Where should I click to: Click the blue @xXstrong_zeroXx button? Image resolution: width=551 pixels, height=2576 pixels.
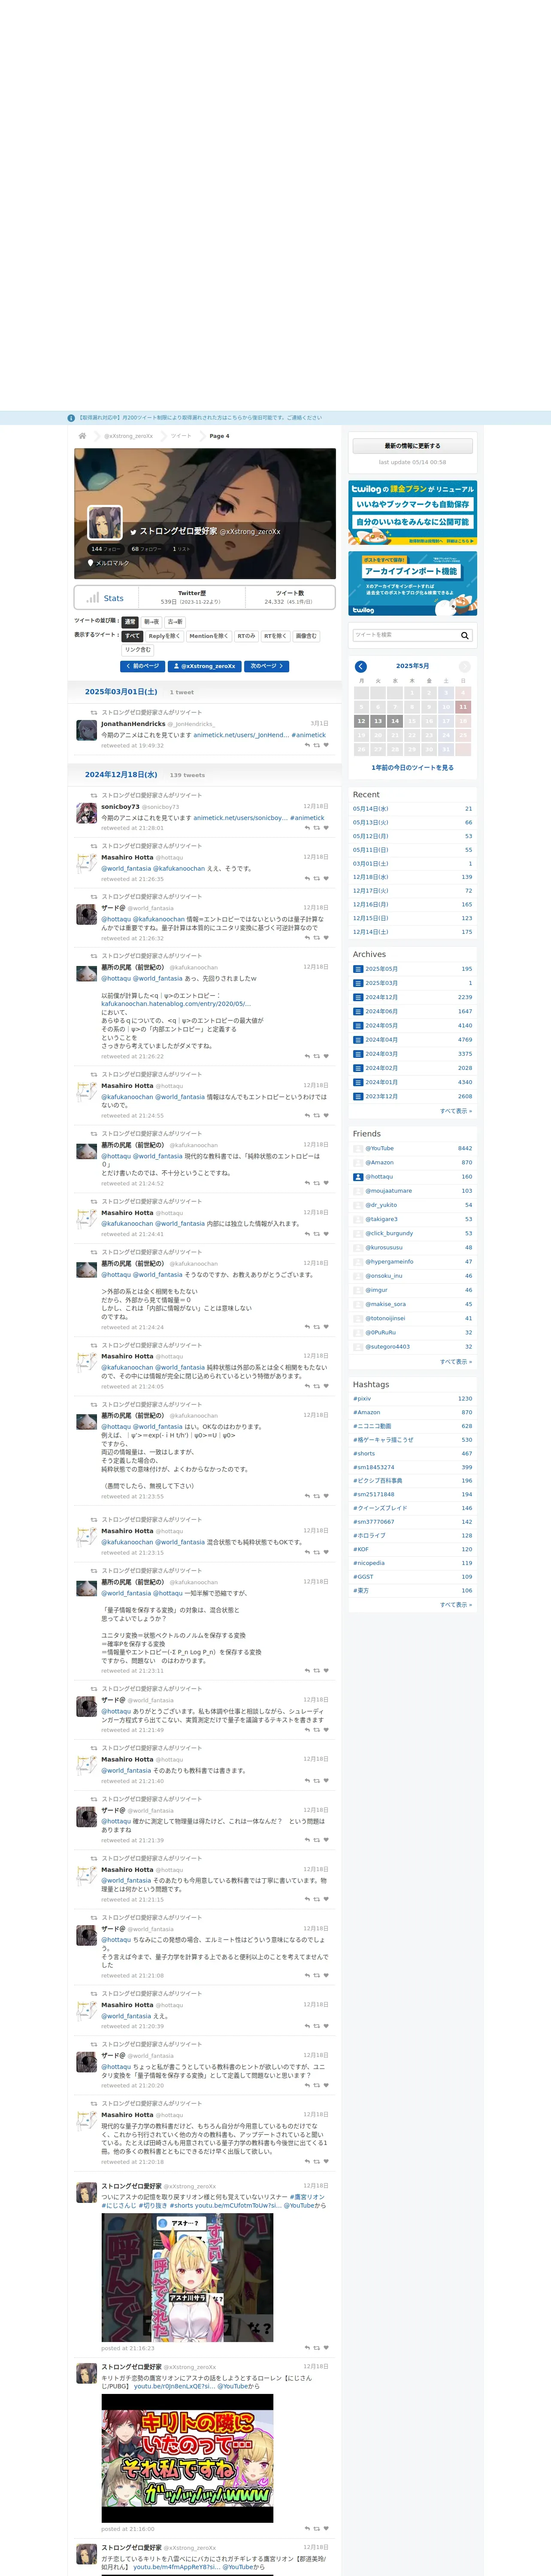pyautogui.click(x=205, y=666)
